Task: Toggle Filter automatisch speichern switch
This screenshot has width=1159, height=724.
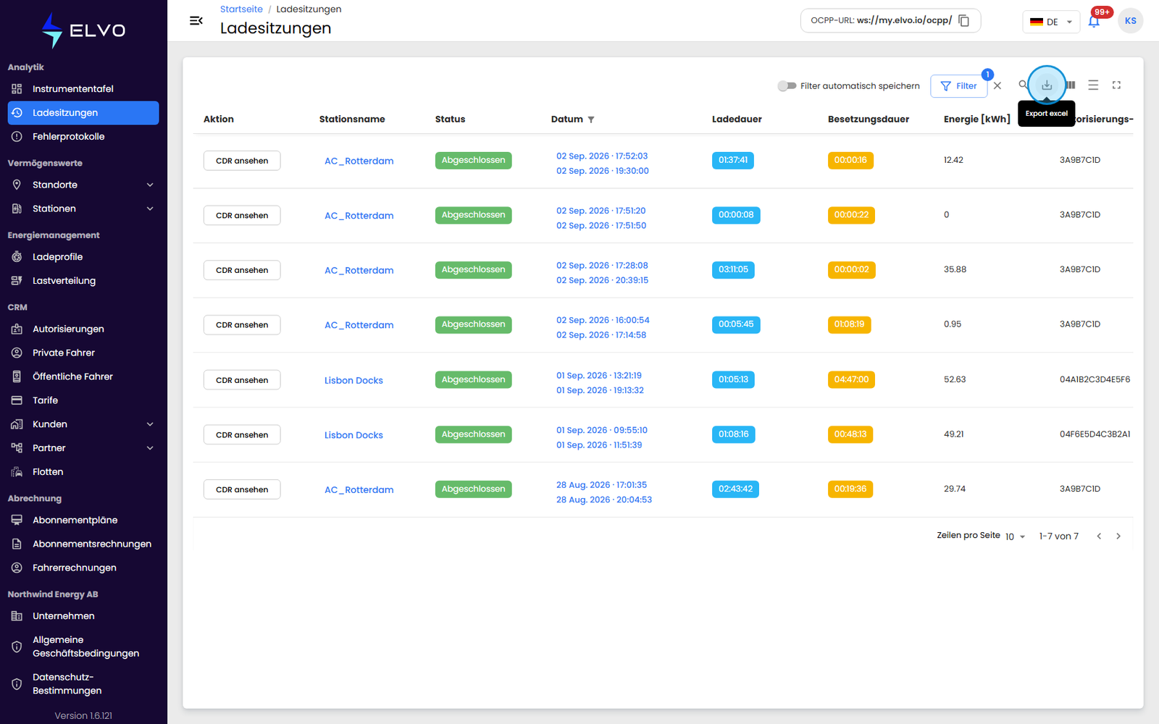Action: tap(787, 86)
